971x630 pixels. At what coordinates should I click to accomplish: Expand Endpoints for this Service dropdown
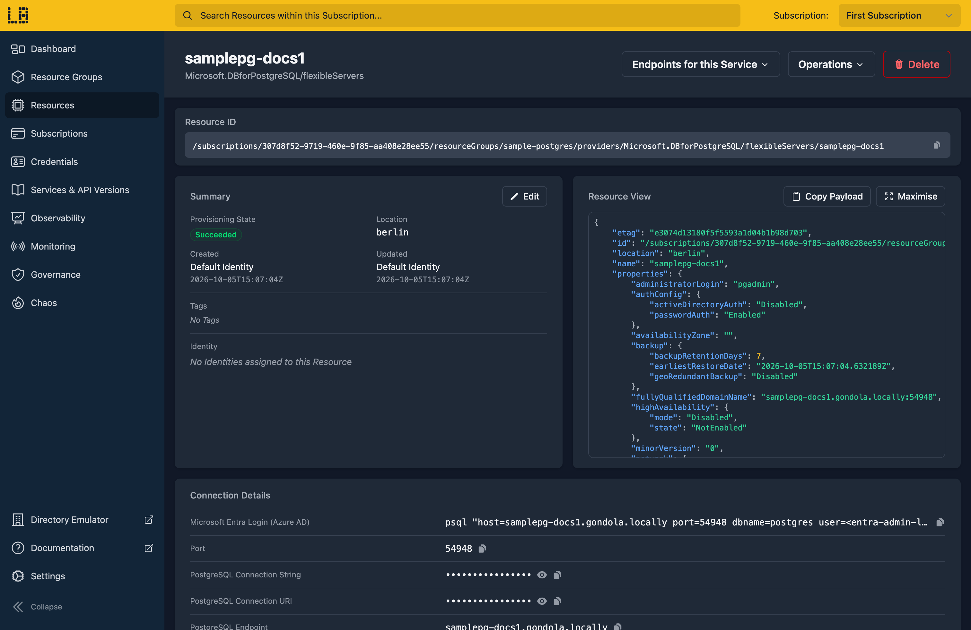click(x=701, y=64)
